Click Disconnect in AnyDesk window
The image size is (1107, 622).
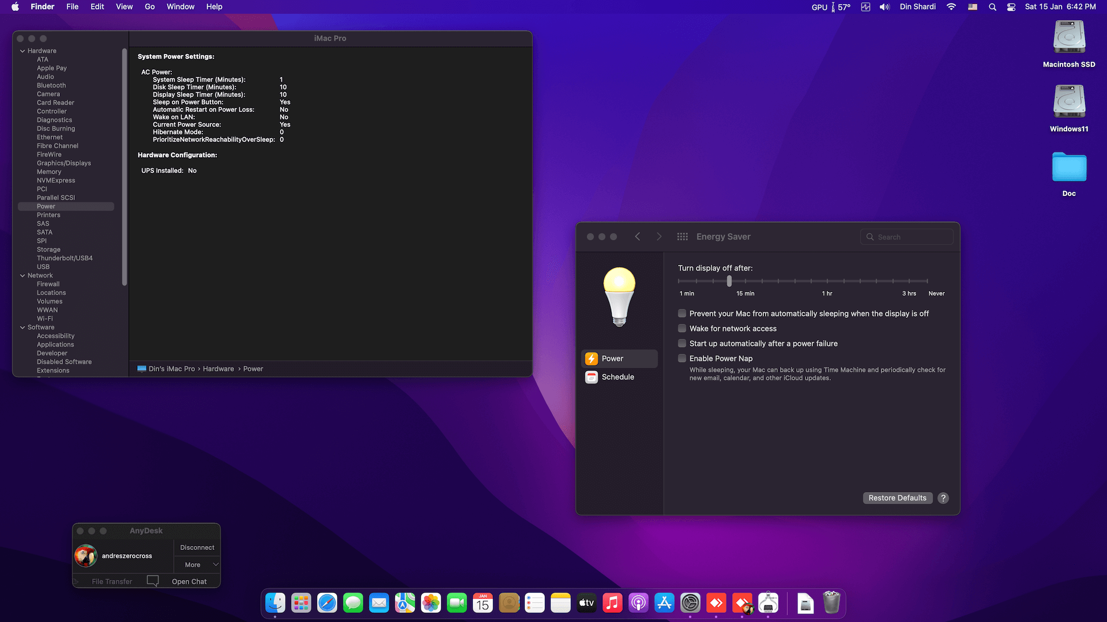pos(197,548)
